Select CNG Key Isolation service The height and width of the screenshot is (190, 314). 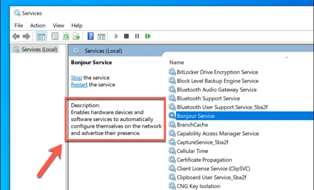[198, 186]
